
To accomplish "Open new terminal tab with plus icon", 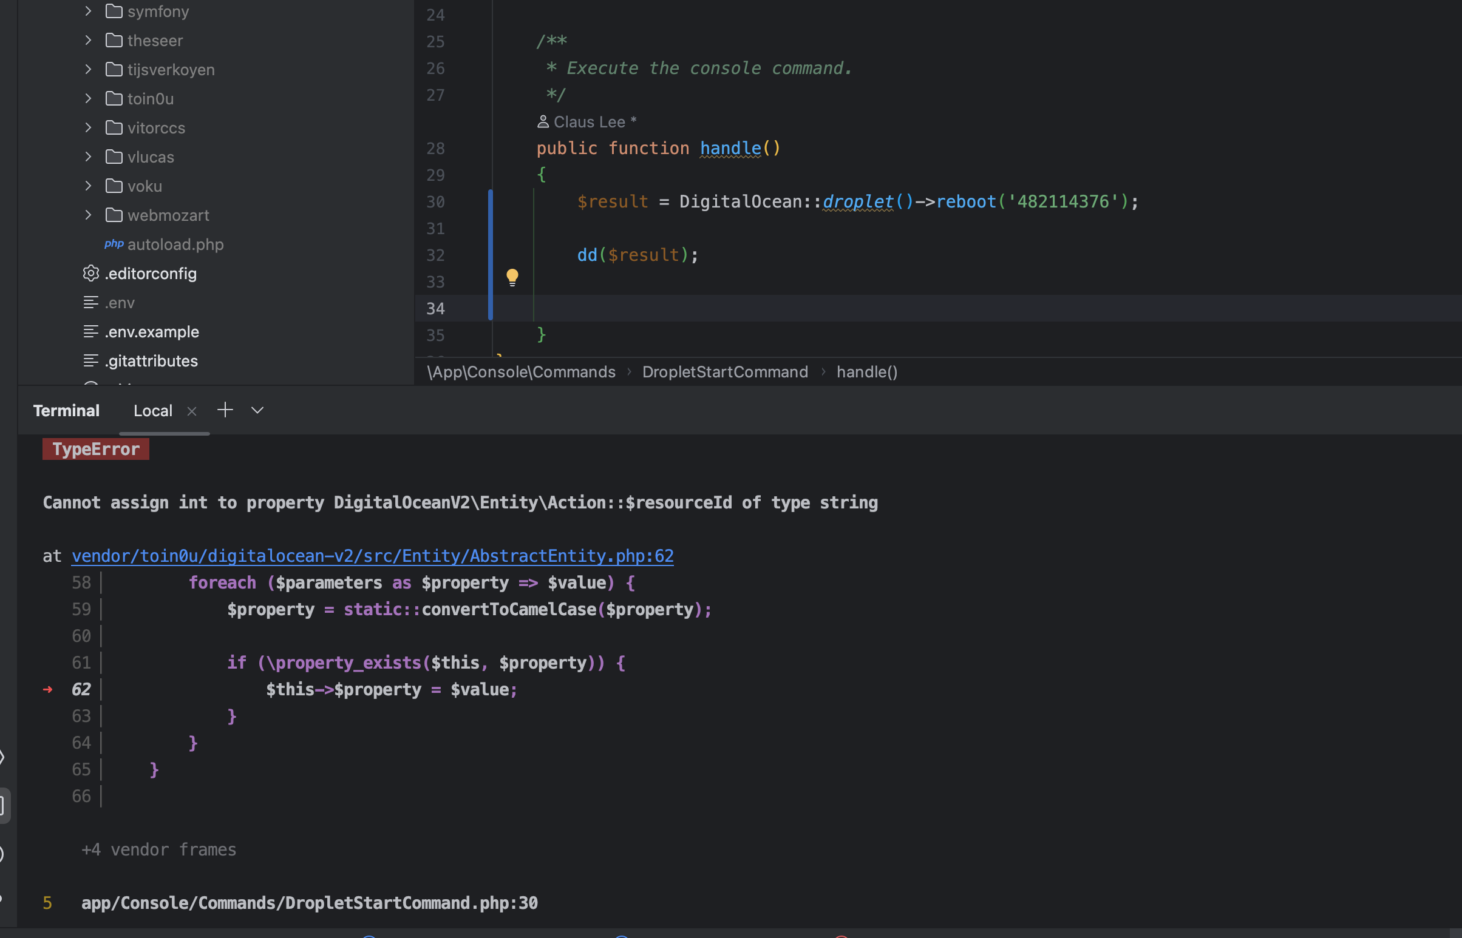I will tap(225, 410).
